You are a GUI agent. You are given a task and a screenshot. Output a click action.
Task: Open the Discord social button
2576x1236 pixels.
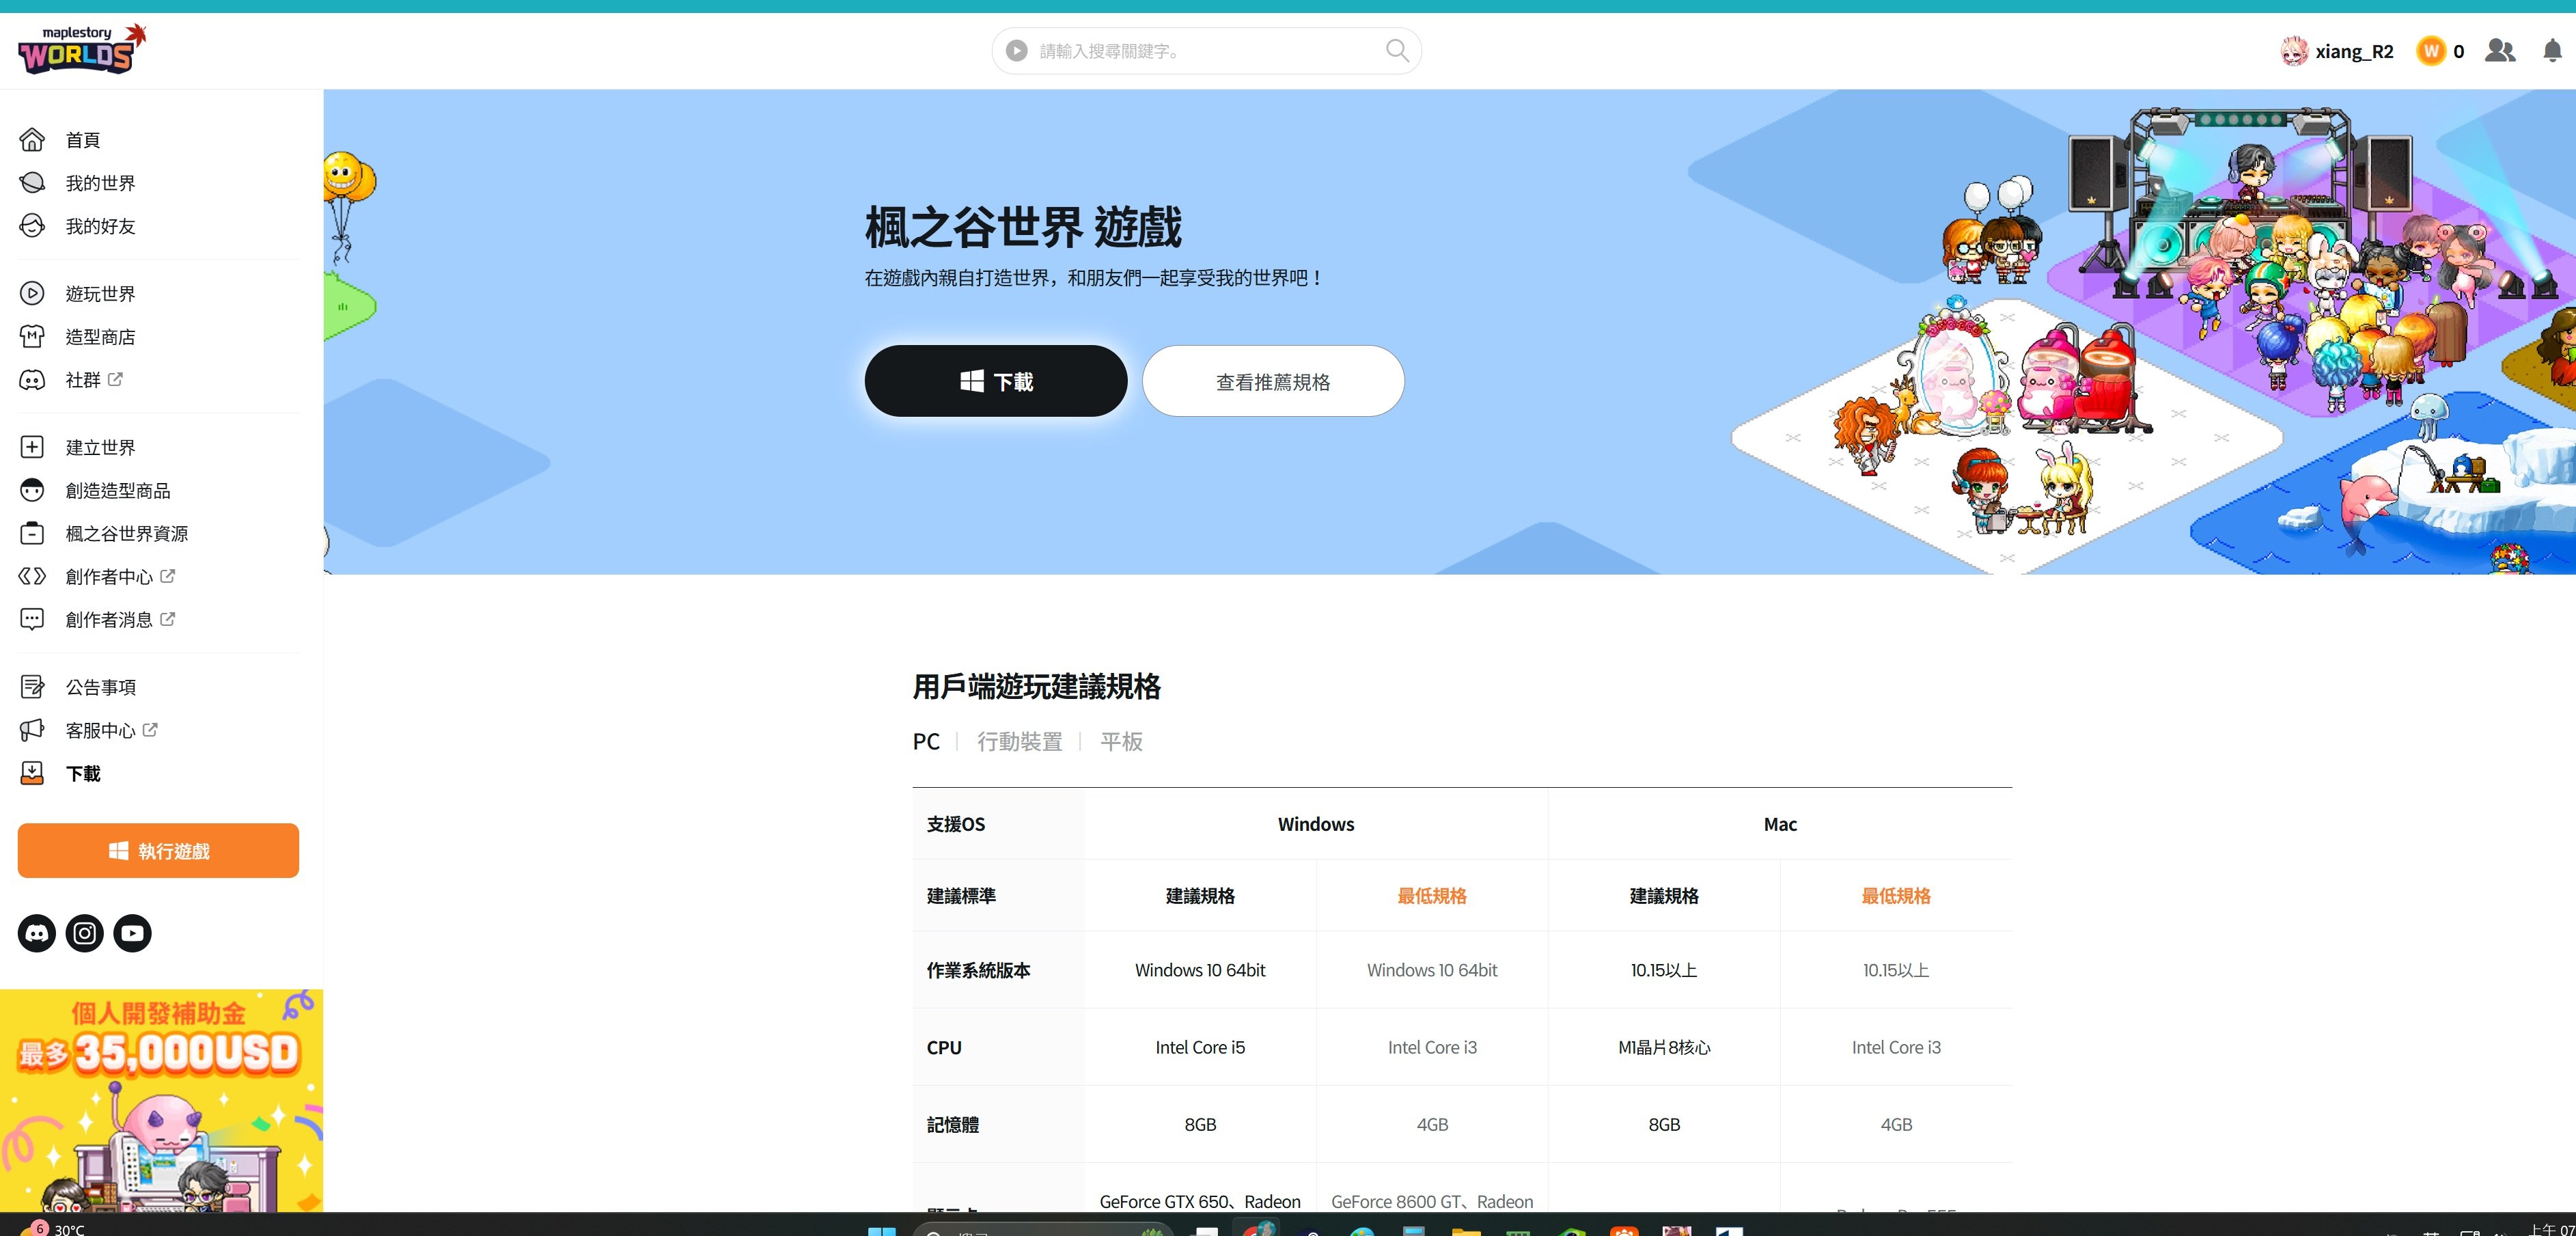coord(37,933)
